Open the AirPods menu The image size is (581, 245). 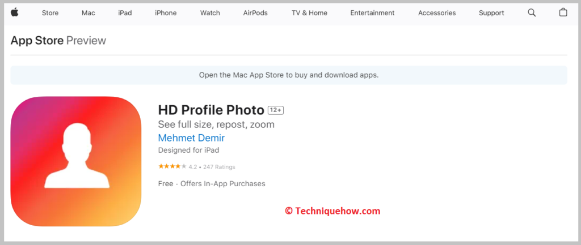[255, 13]
